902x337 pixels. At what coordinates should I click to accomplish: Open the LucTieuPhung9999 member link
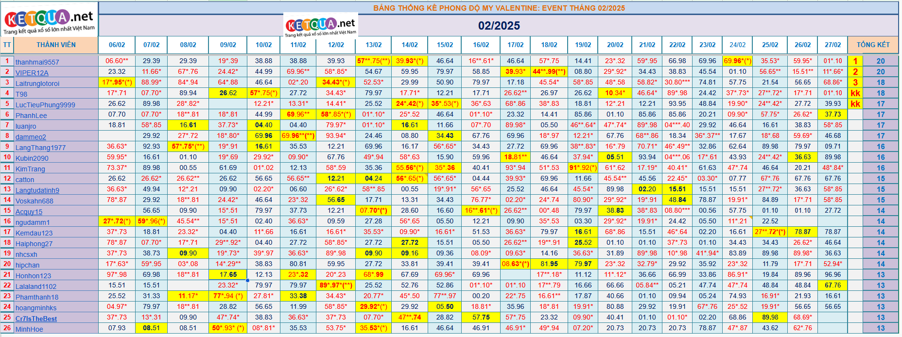pyautogui.click(x=45, y=105)
